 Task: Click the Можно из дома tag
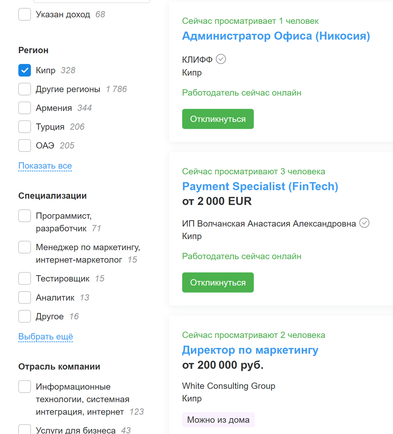coord(218,420)
